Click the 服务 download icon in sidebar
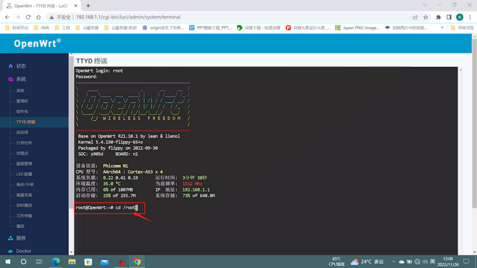 coord(11,238)
